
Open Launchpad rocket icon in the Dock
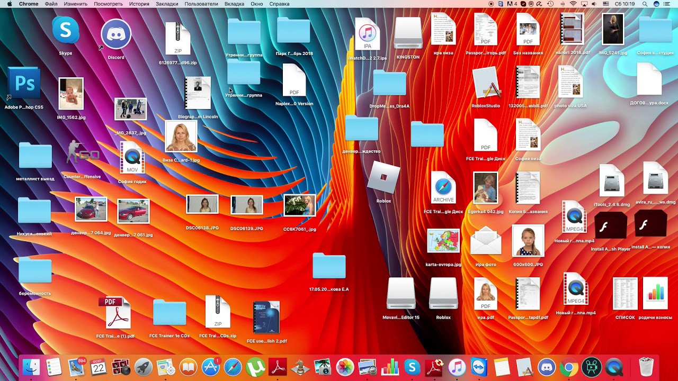click(x=143, y=367)
